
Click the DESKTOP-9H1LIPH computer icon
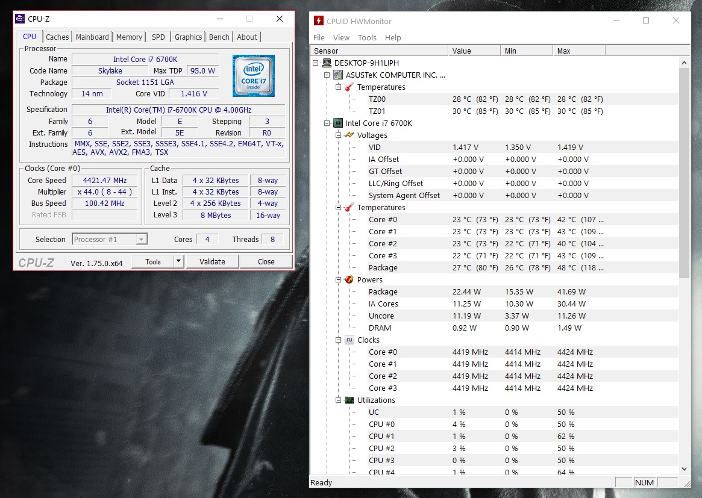pyautogui.click(x=327, y=63)
